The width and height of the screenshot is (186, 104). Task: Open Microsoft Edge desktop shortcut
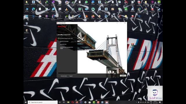pos(33,10)
